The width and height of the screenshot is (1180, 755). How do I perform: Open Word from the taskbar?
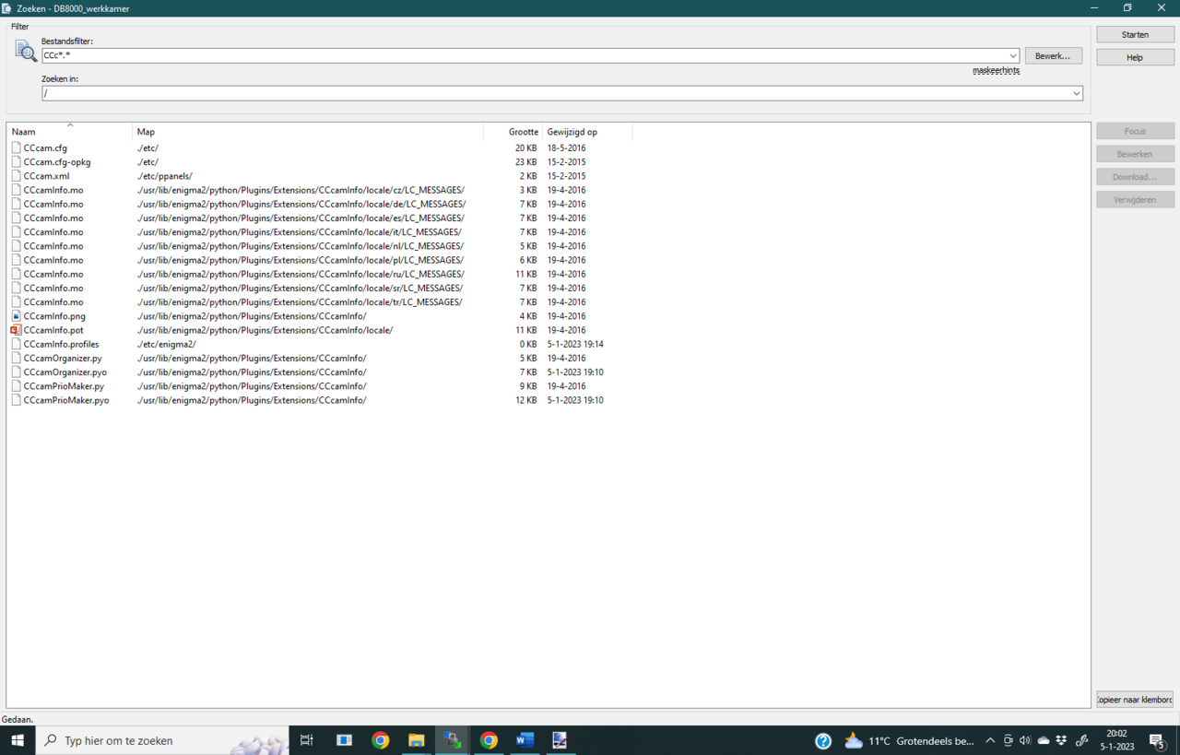coord(525,740)
